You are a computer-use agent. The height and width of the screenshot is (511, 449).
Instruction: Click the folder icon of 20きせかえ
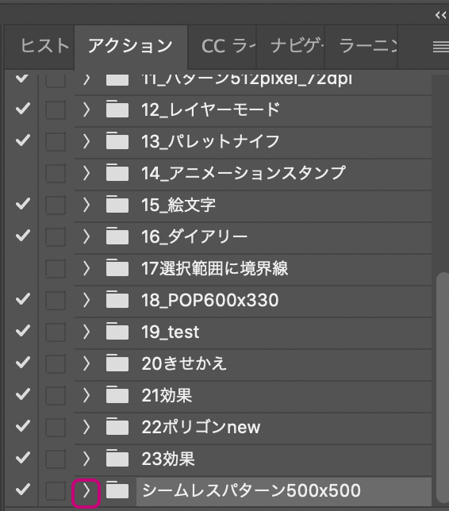point(117,363)
